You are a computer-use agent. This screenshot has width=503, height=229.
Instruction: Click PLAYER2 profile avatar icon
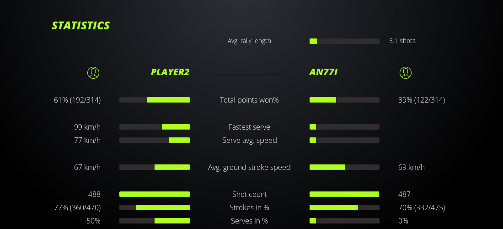pyautogui.click(x=93, y=72)
